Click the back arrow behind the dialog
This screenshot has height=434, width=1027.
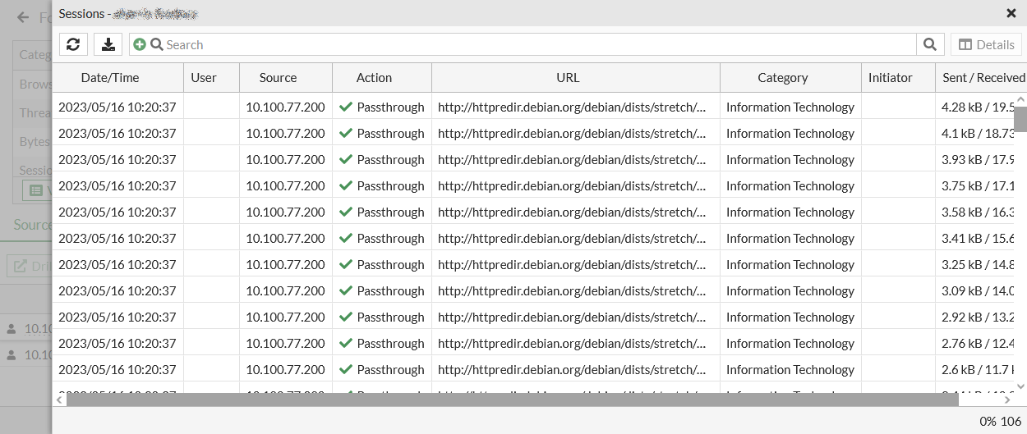point(23,17)
